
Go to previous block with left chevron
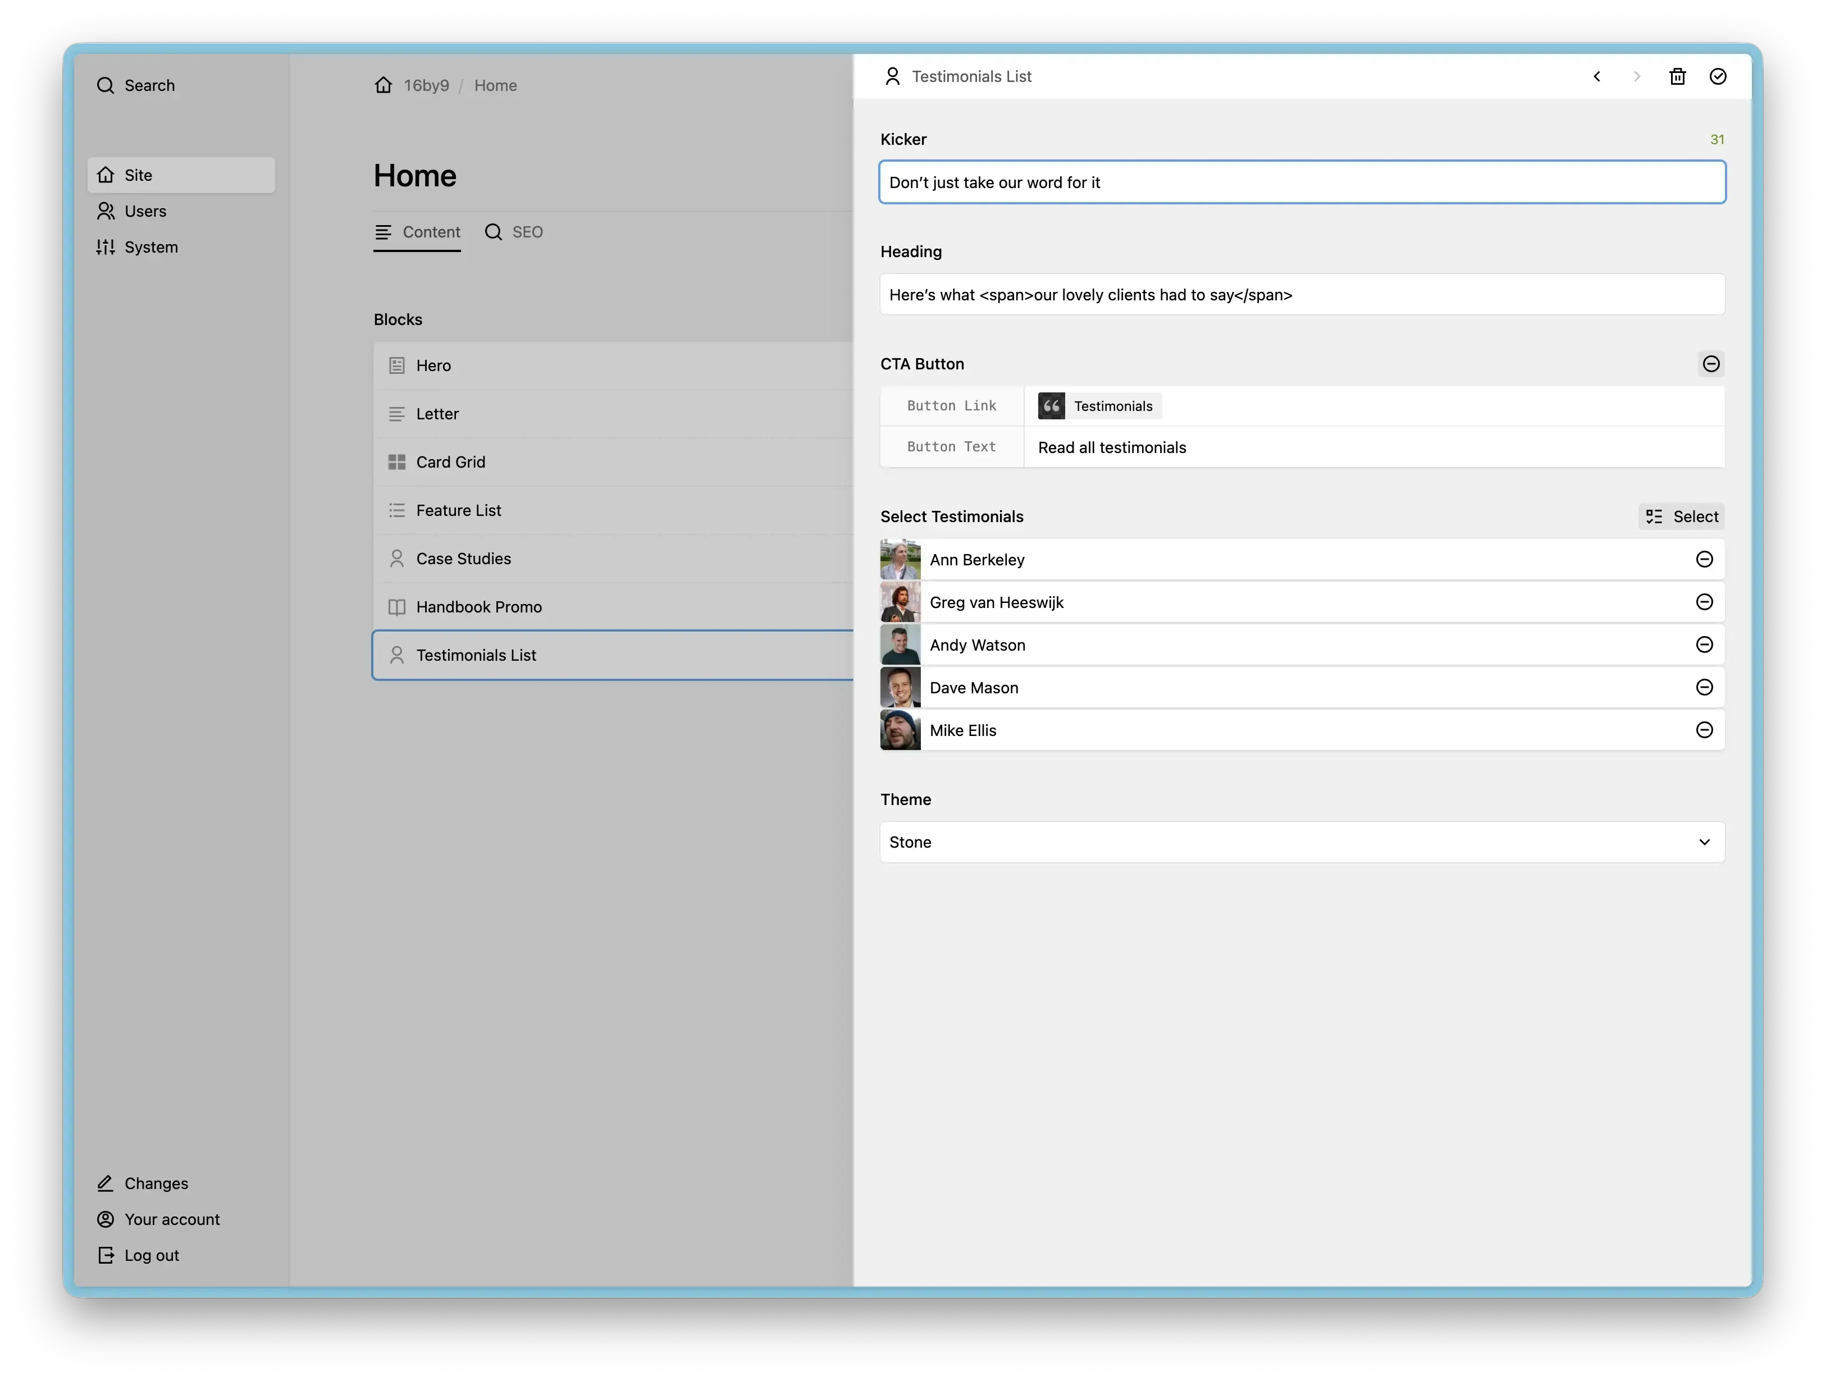1596,77
